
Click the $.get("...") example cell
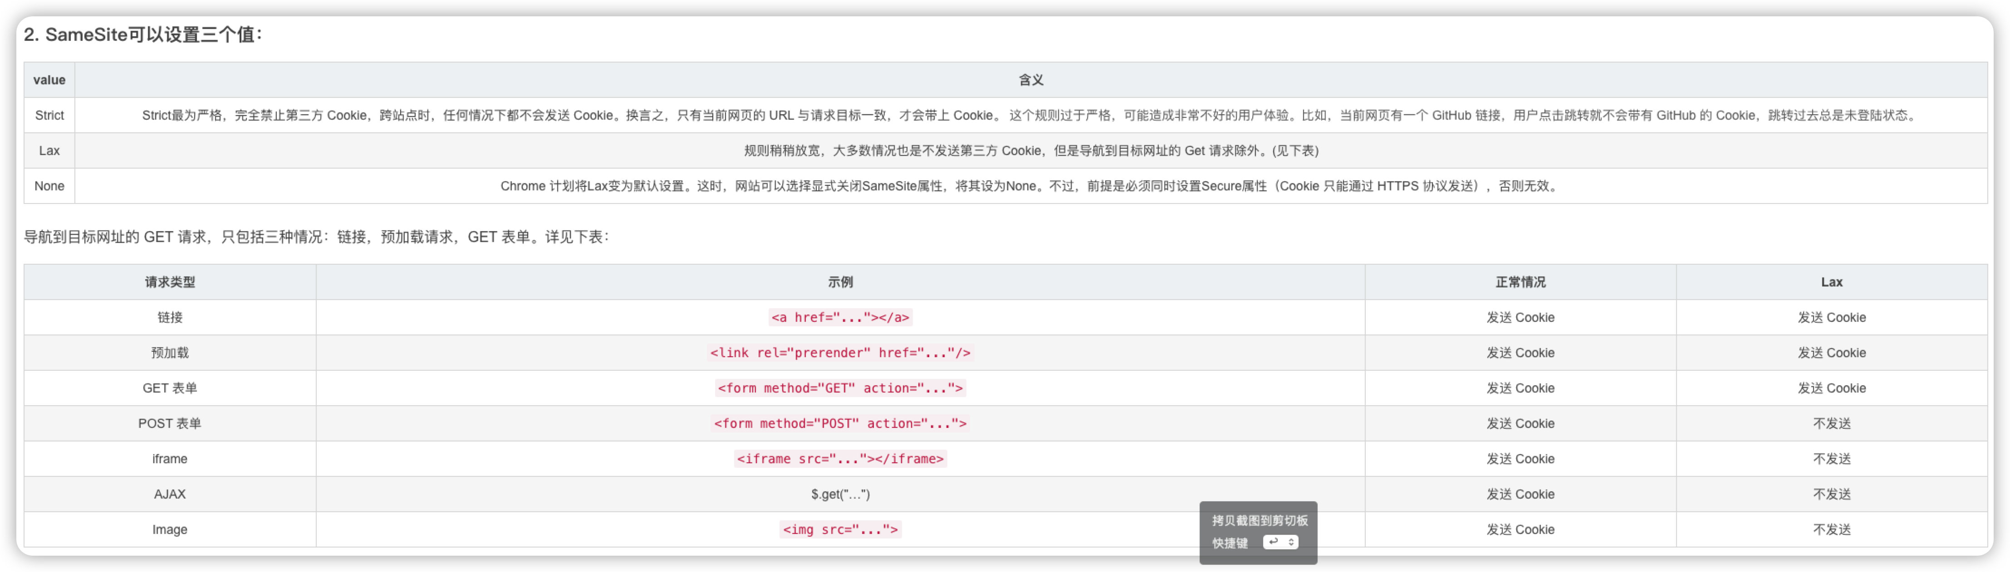pos(839,494)
